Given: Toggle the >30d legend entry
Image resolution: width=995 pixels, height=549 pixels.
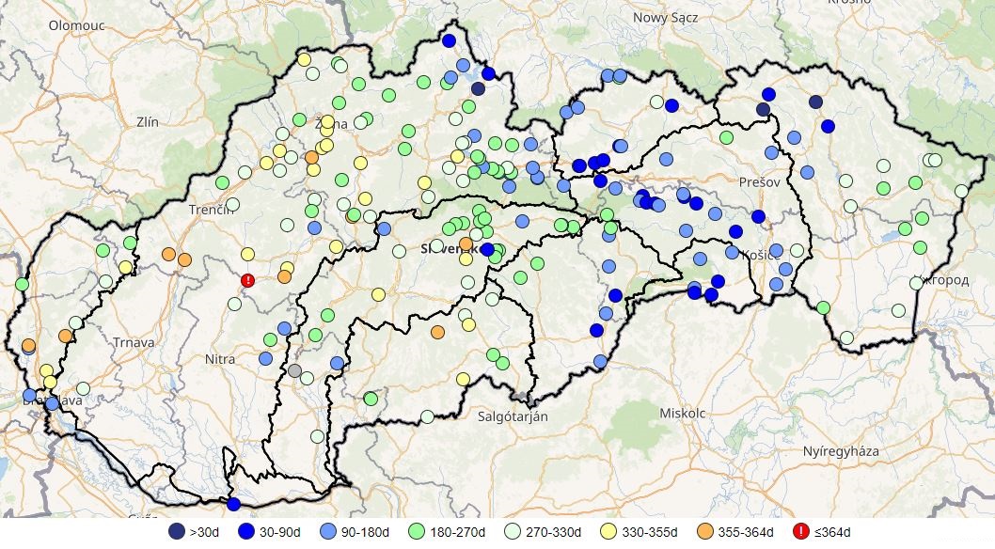Looking at the screenshot, I should point(176,532).
